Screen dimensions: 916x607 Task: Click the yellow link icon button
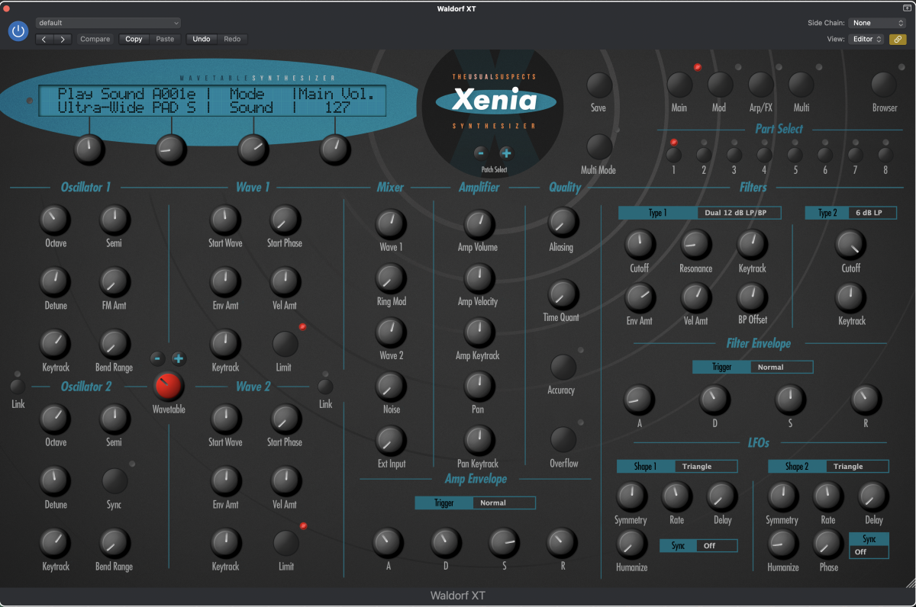click(898, 39)
